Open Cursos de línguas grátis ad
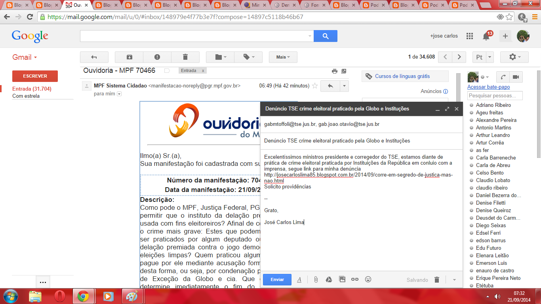The image size is (541, 304). tap(402, 76)
